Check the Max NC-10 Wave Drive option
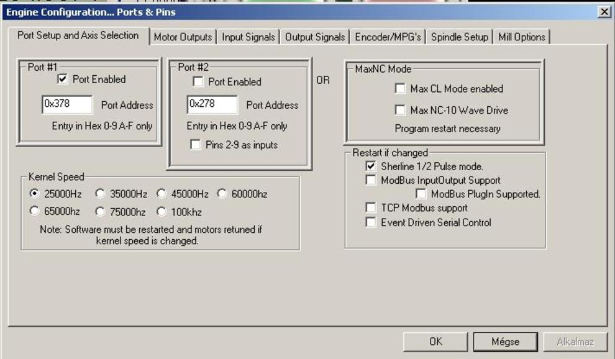The width and height of the screenshot is (615, 359). point(400,111)
